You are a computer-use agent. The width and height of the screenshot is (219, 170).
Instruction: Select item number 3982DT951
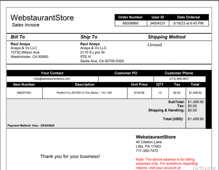point(24,93)
